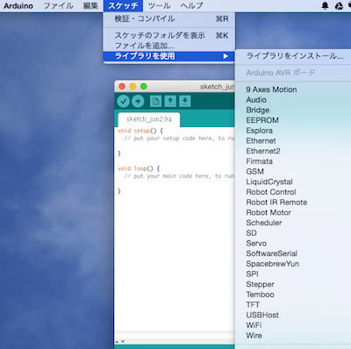
Task: Include the SpacebrewYun library
Action: (x=293, y=263)
